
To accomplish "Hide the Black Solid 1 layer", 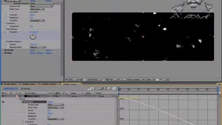I will [x=3, y=96].
